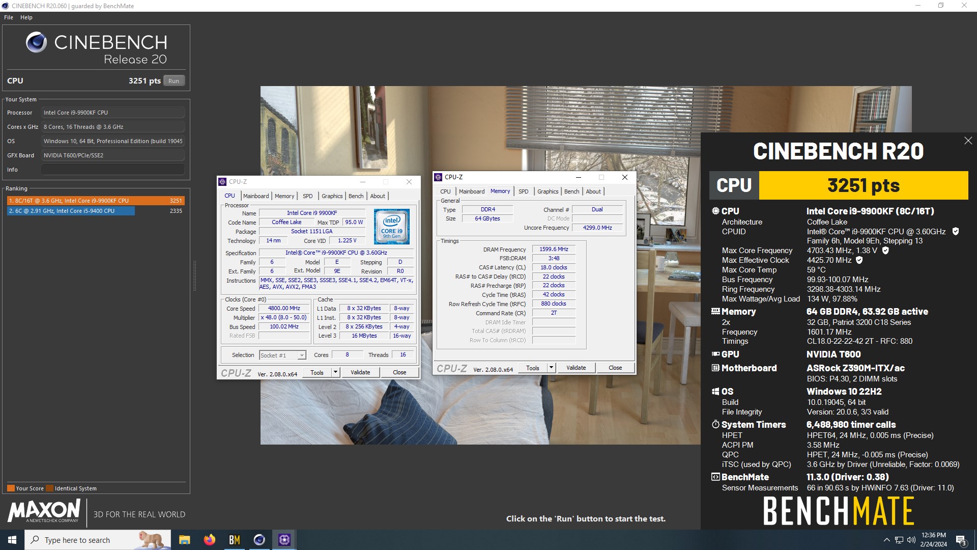Run the Cinebench CPU test
Screen dimensions: 977x550
174,81
